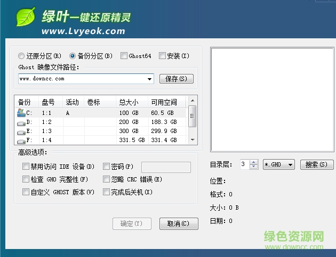
Task: Click the 目录层 number field
Action: (245, 164)
